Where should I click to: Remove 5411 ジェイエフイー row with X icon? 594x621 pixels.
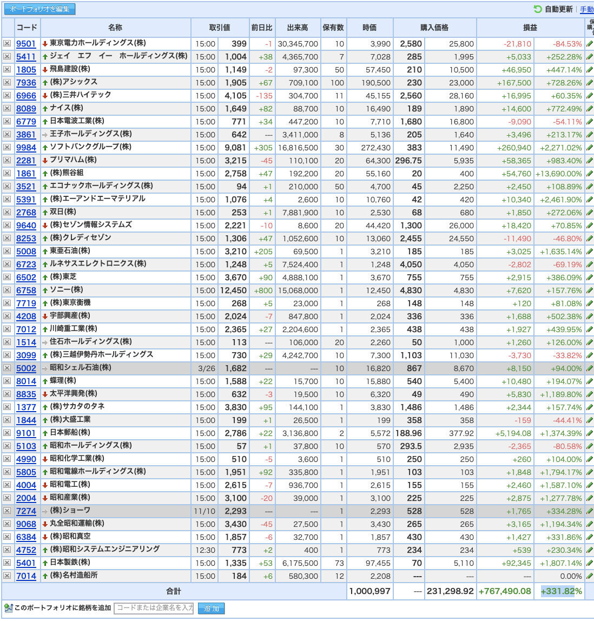point(7,57)
